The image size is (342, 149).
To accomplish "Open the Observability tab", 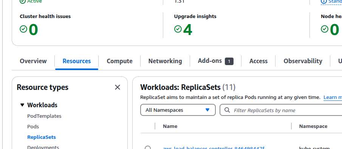I will [303, 61].
